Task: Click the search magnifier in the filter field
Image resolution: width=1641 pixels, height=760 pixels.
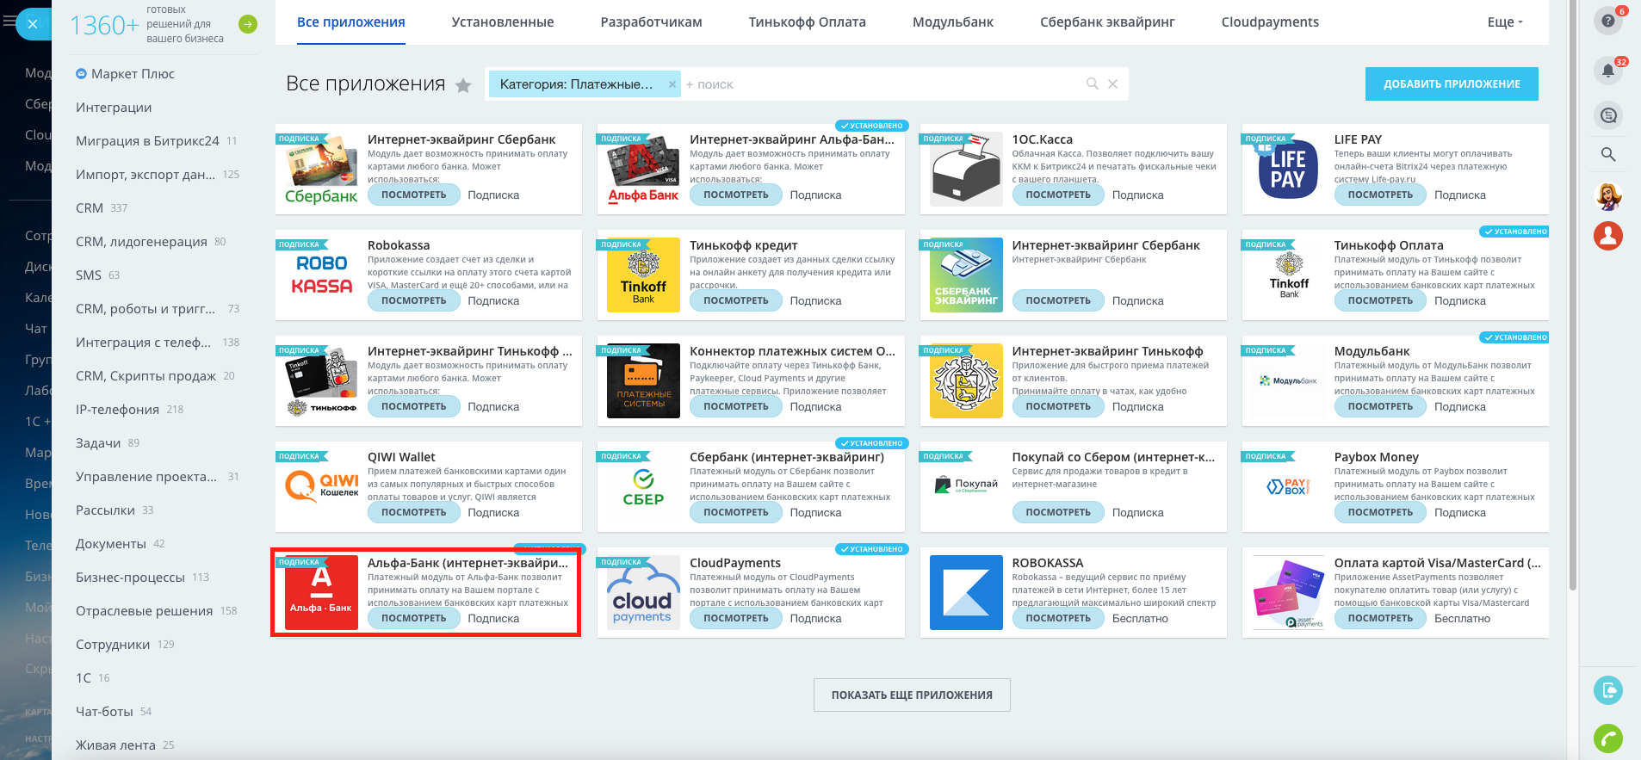Action: 1093,83
